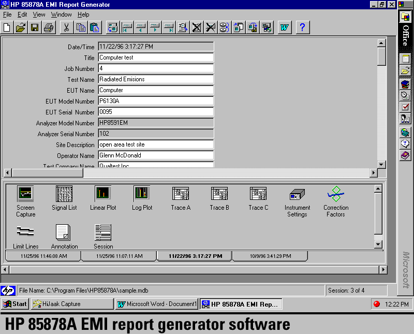
Task: Click the form panel horizontal scroll right arrow
Action: [x=373, y=173]
